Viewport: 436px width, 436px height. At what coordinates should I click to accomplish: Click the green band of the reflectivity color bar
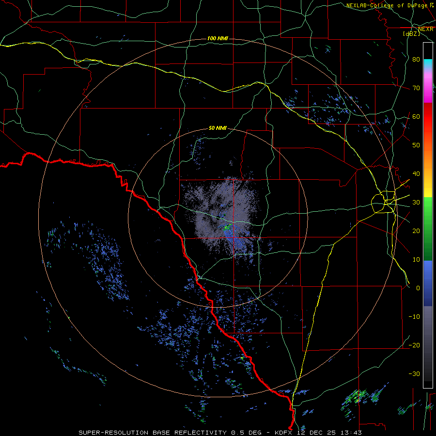click(x=428, y=229)
